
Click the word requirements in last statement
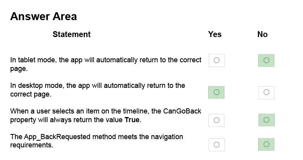pos(31,145)
